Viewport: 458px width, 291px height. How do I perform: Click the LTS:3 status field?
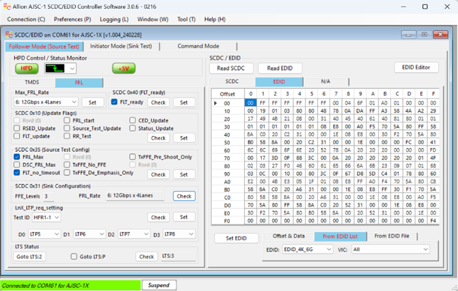click(x=178, y=256)
